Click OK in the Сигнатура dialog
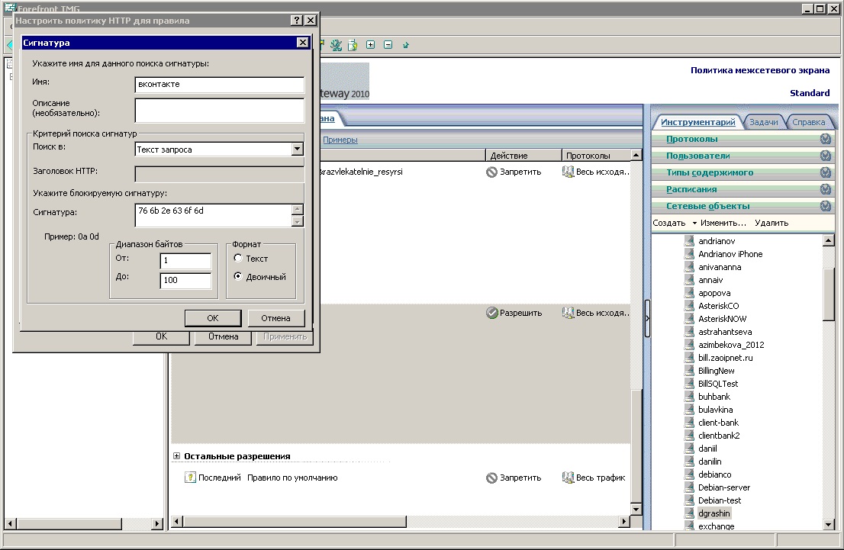 tap(213, 318)
